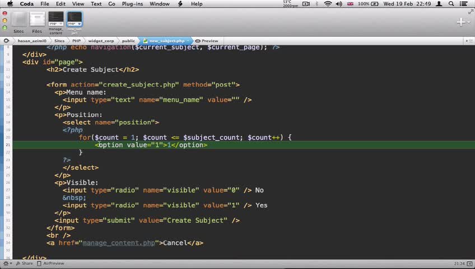Open the gear action menu in status bar

[x=7, y=263]
